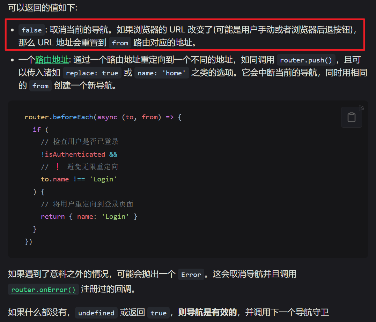Open the router.onError() link
This screenshot has height=322, width=376.
[x=43, y=290]
